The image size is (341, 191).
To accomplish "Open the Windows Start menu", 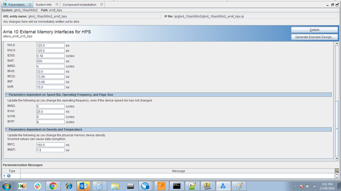I will [6, 186].
